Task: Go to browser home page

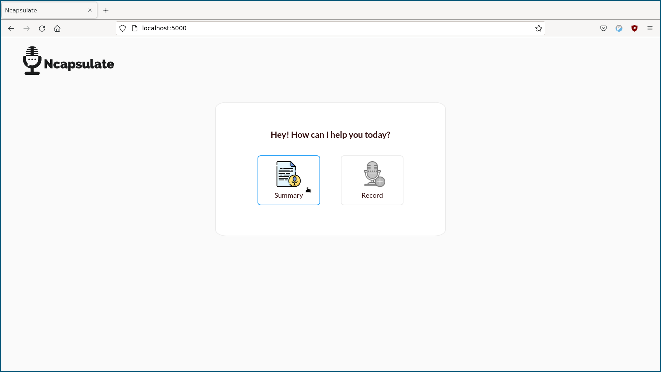Action: pyautogui.click(x=57, y=28)
